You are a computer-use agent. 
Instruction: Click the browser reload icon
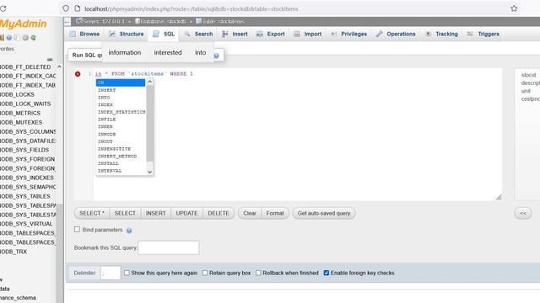click(x=3, y=8)
